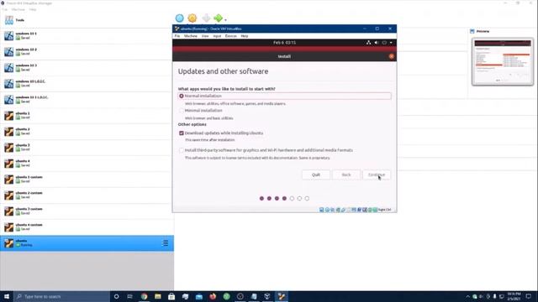The height and width of the screenshot is (302, 538).
Task: Click the gray Discard arrow icon
Action: [206, 18]
